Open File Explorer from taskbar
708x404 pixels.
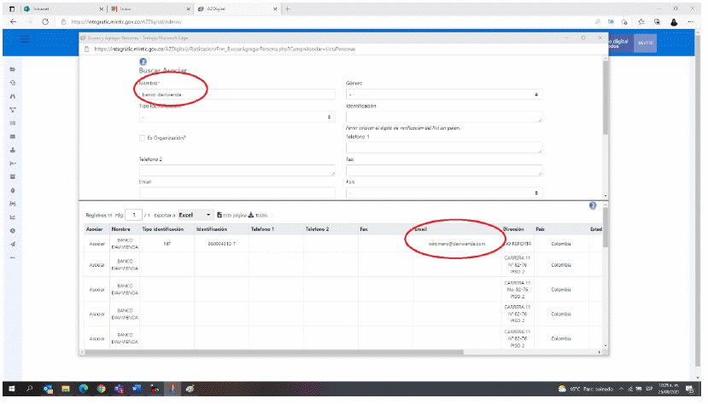pyautogui.click(x=66, y=389)
